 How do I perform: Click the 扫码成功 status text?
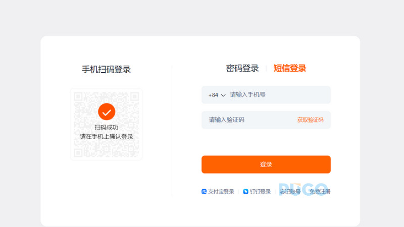tap(107, 128)
